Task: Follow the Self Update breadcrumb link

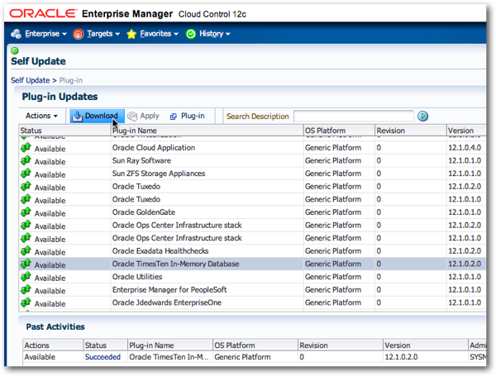Action: (30, 80)
